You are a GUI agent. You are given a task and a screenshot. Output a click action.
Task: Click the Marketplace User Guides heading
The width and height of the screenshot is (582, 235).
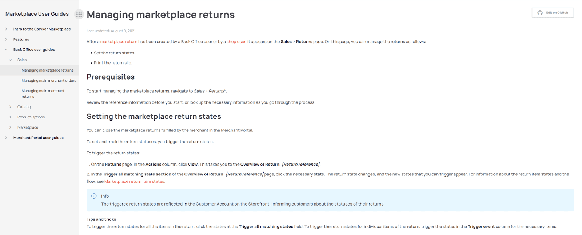click(37, 14)
